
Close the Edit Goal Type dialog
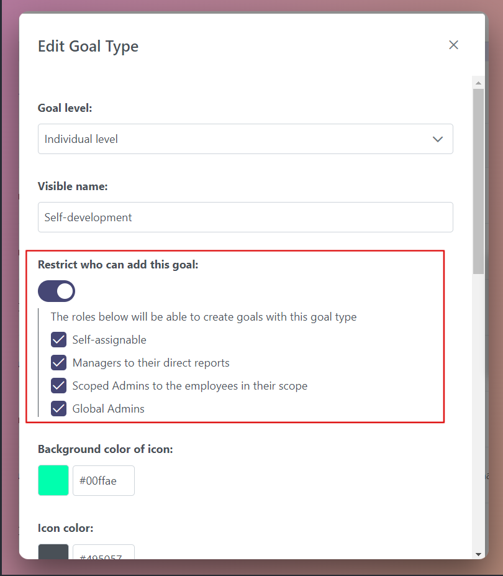[453, 45]
